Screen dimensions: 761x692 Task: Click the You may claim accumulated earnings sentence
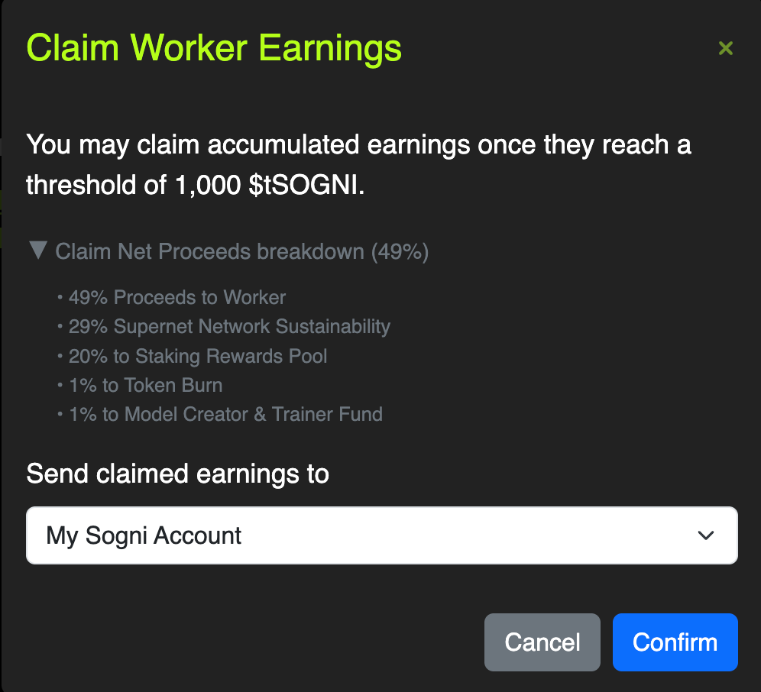(358, 165)
